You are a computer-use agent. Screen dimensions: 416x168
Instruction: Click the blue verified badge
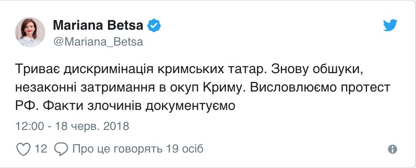(x=154, y=26)
